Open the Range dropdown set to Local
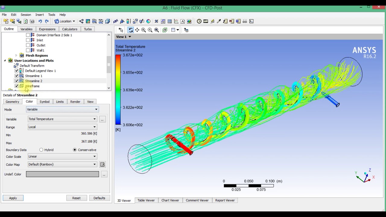 [x=62, y=127]
